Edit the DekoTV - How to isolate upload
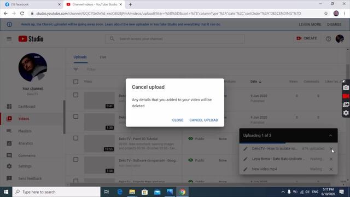The width and height of the screenshot is (350, 197). pos(246,148)
